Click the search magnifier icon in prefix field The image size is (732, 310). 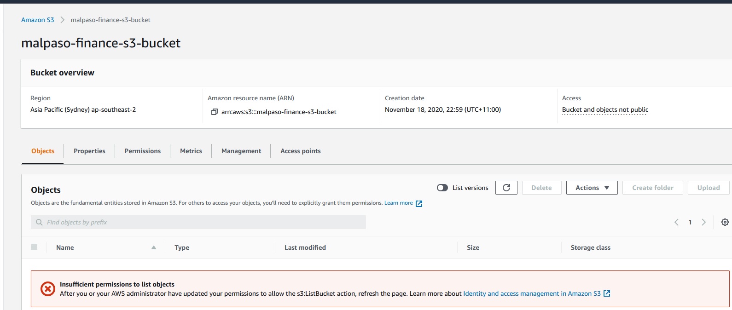pyautogui.click(x=39, y=222)
